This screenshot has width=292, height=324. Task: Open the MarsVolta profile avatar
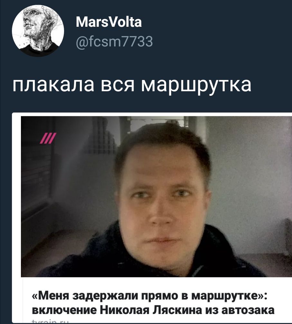point(38,31)
